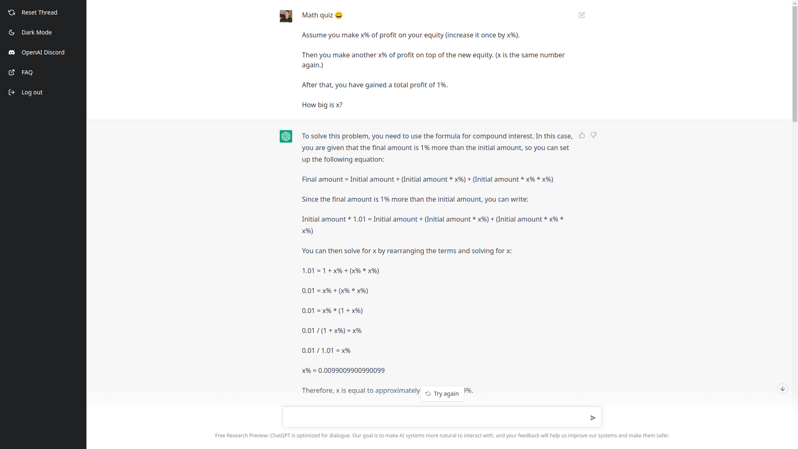Image resolution: width=798 pixels, height=449 pixels.
Task: Click the FAQ external link icon
Action: 12,72
